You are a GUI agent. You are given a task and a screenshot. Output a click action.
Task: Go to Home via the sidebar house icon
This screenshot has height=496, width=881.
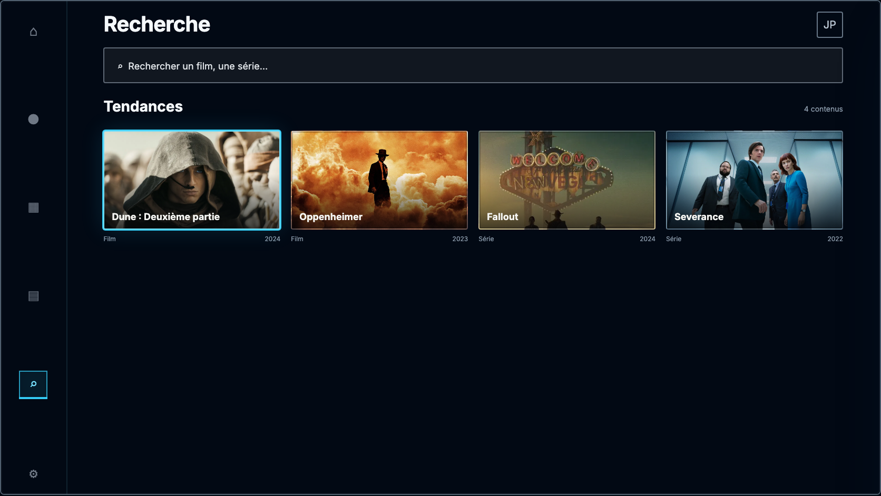pos(33,32)
